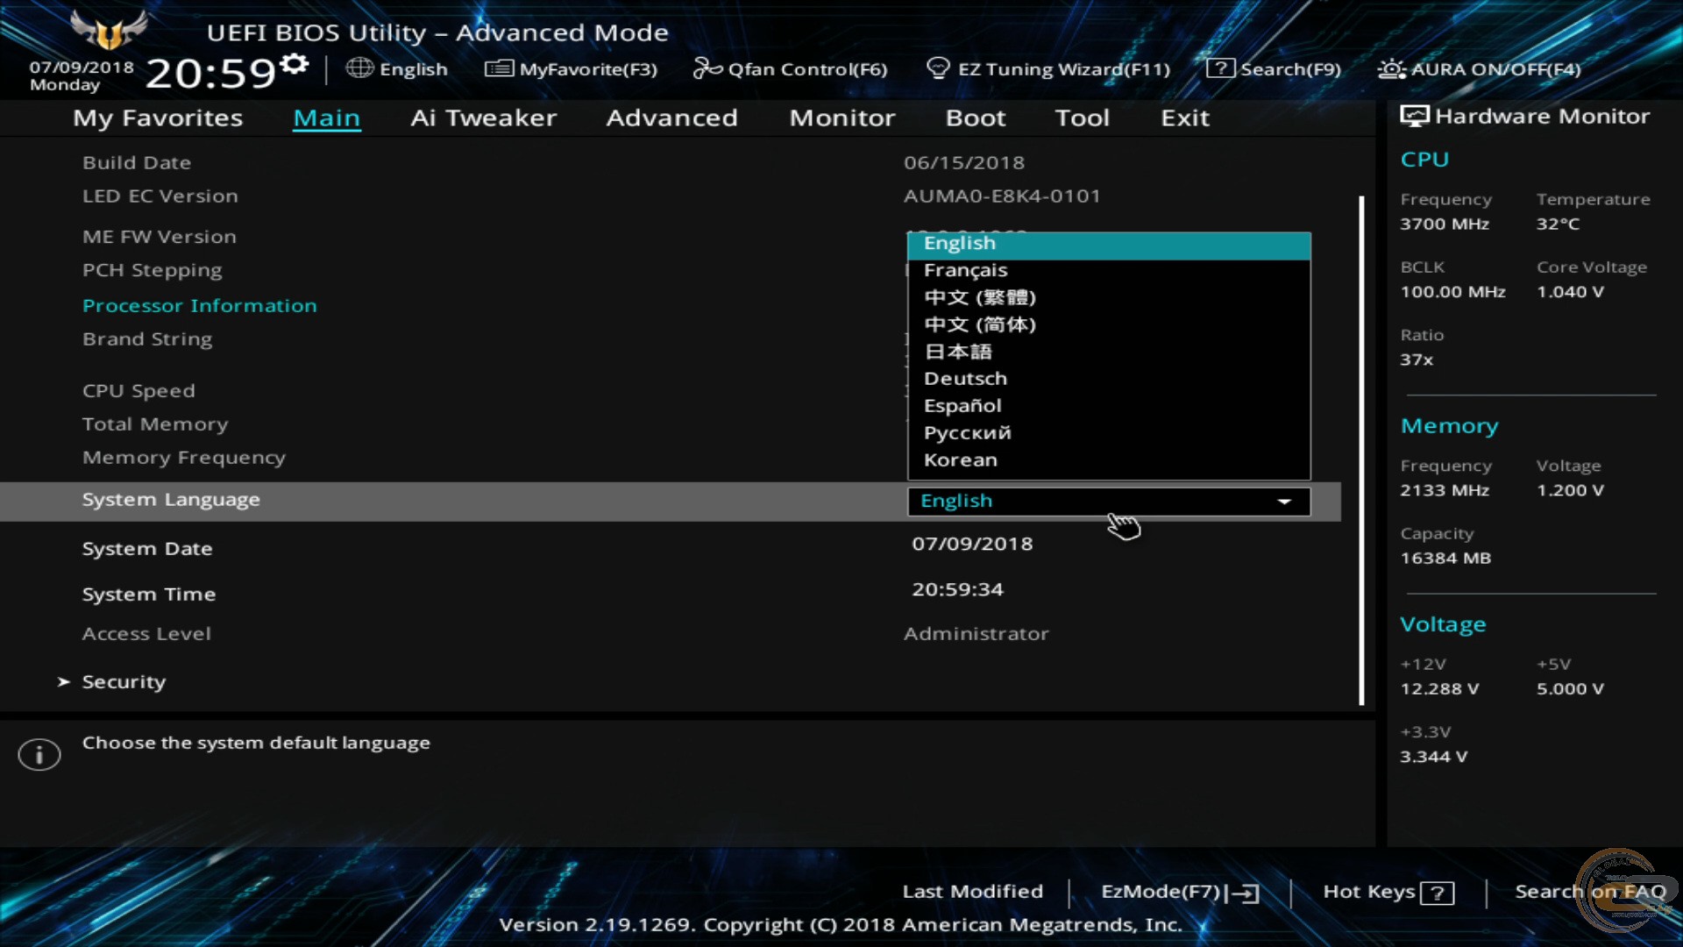Viewport: 1683px width, 947px height.
Task: Go to the Advanced tab
Action: click(x=672, y=118)
